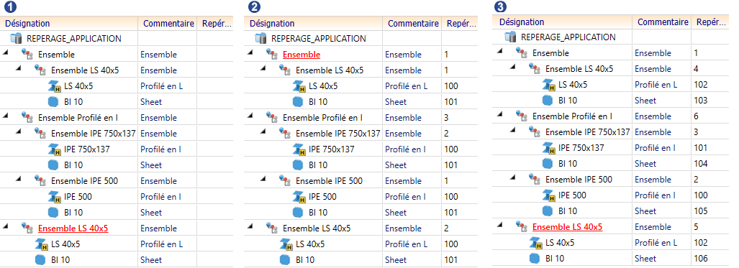
Task: Click Repér value 2 of Ensemble IPE 750x137, middle panel
Action: coord(446,134)
